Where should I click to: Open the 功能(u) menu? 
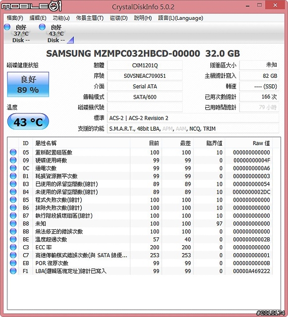[61, 18]
